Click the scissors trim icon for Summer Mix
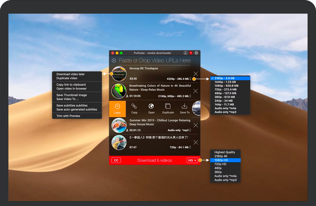The image size is (316, 206). point(127,130)
